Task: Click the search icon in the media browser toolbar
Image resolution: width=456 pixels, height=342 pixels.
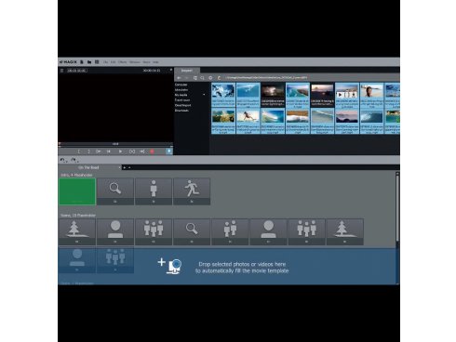Action: [202, 78]
